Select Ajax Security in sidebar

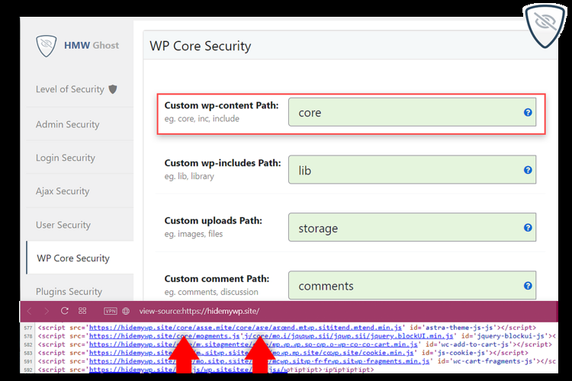63,191
